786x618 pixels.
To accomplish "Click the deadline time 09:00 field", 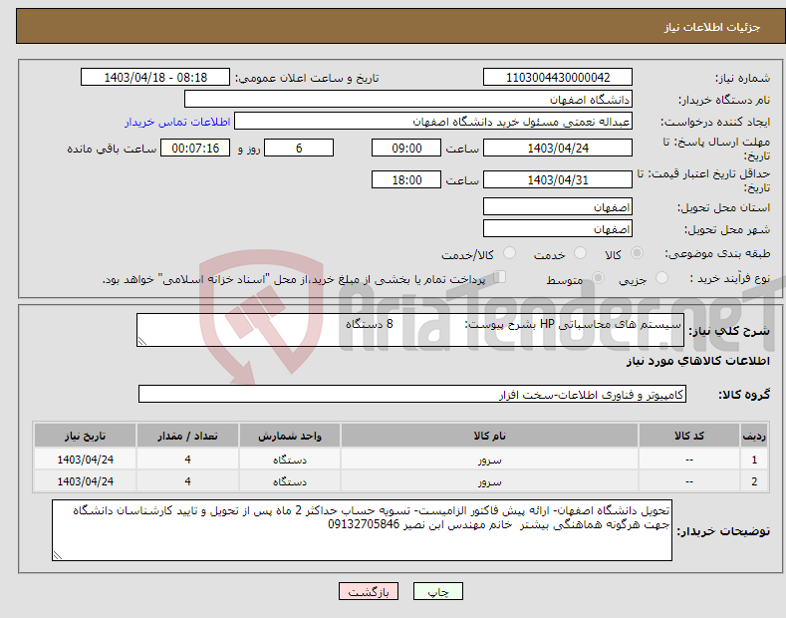I will 406,148.
